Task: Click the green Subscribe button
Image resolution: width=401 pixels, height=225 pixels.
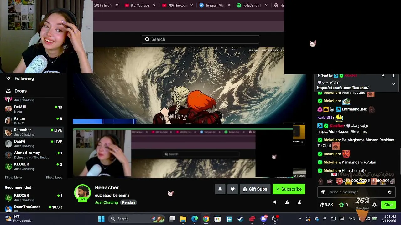Action: 289,189
